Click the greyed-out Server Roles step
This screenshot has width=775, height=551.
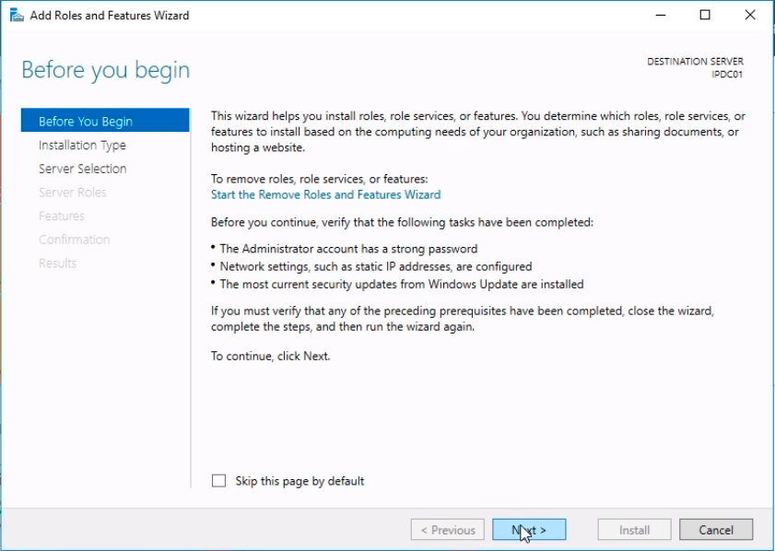click(x=72, y=193)
